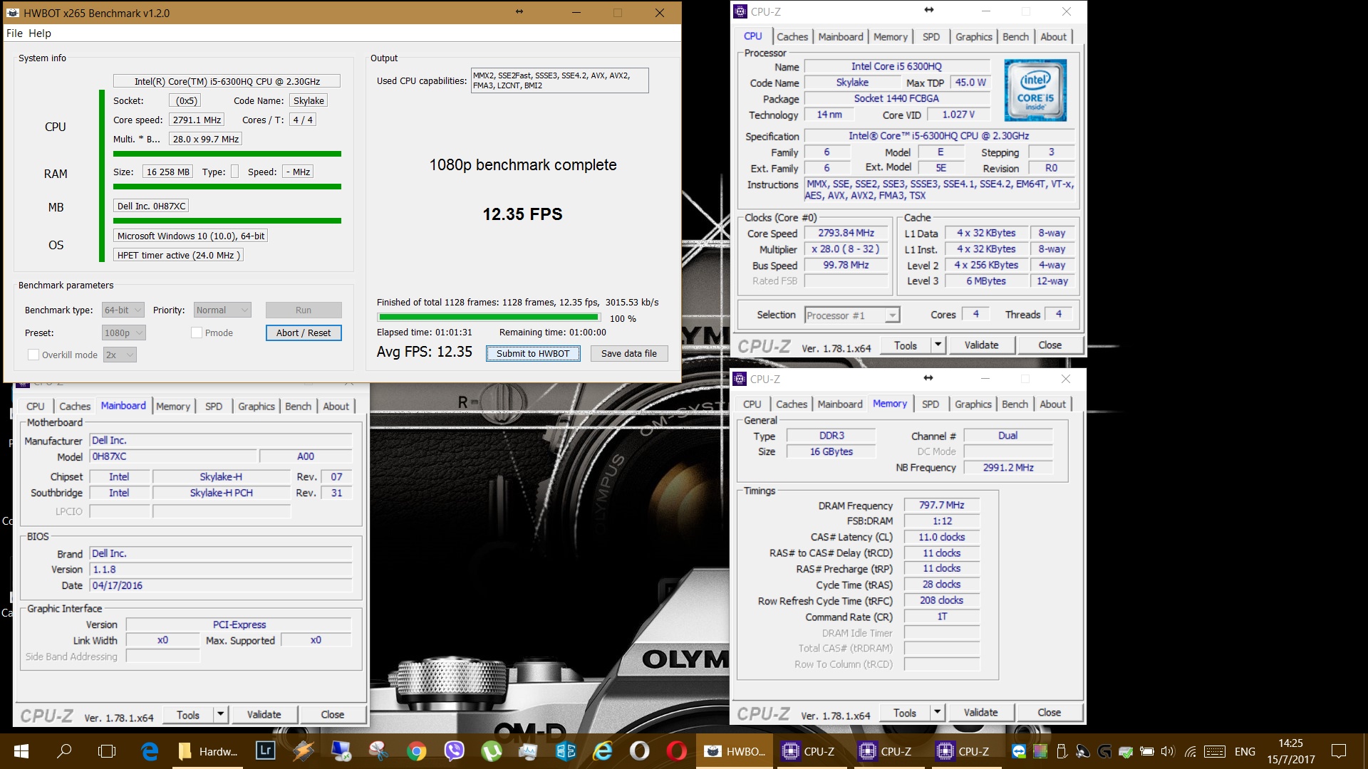This screenshot has width=1368, height=769.
Task: Click the green bar under the RAM info
Action: [x=227, y=187]
